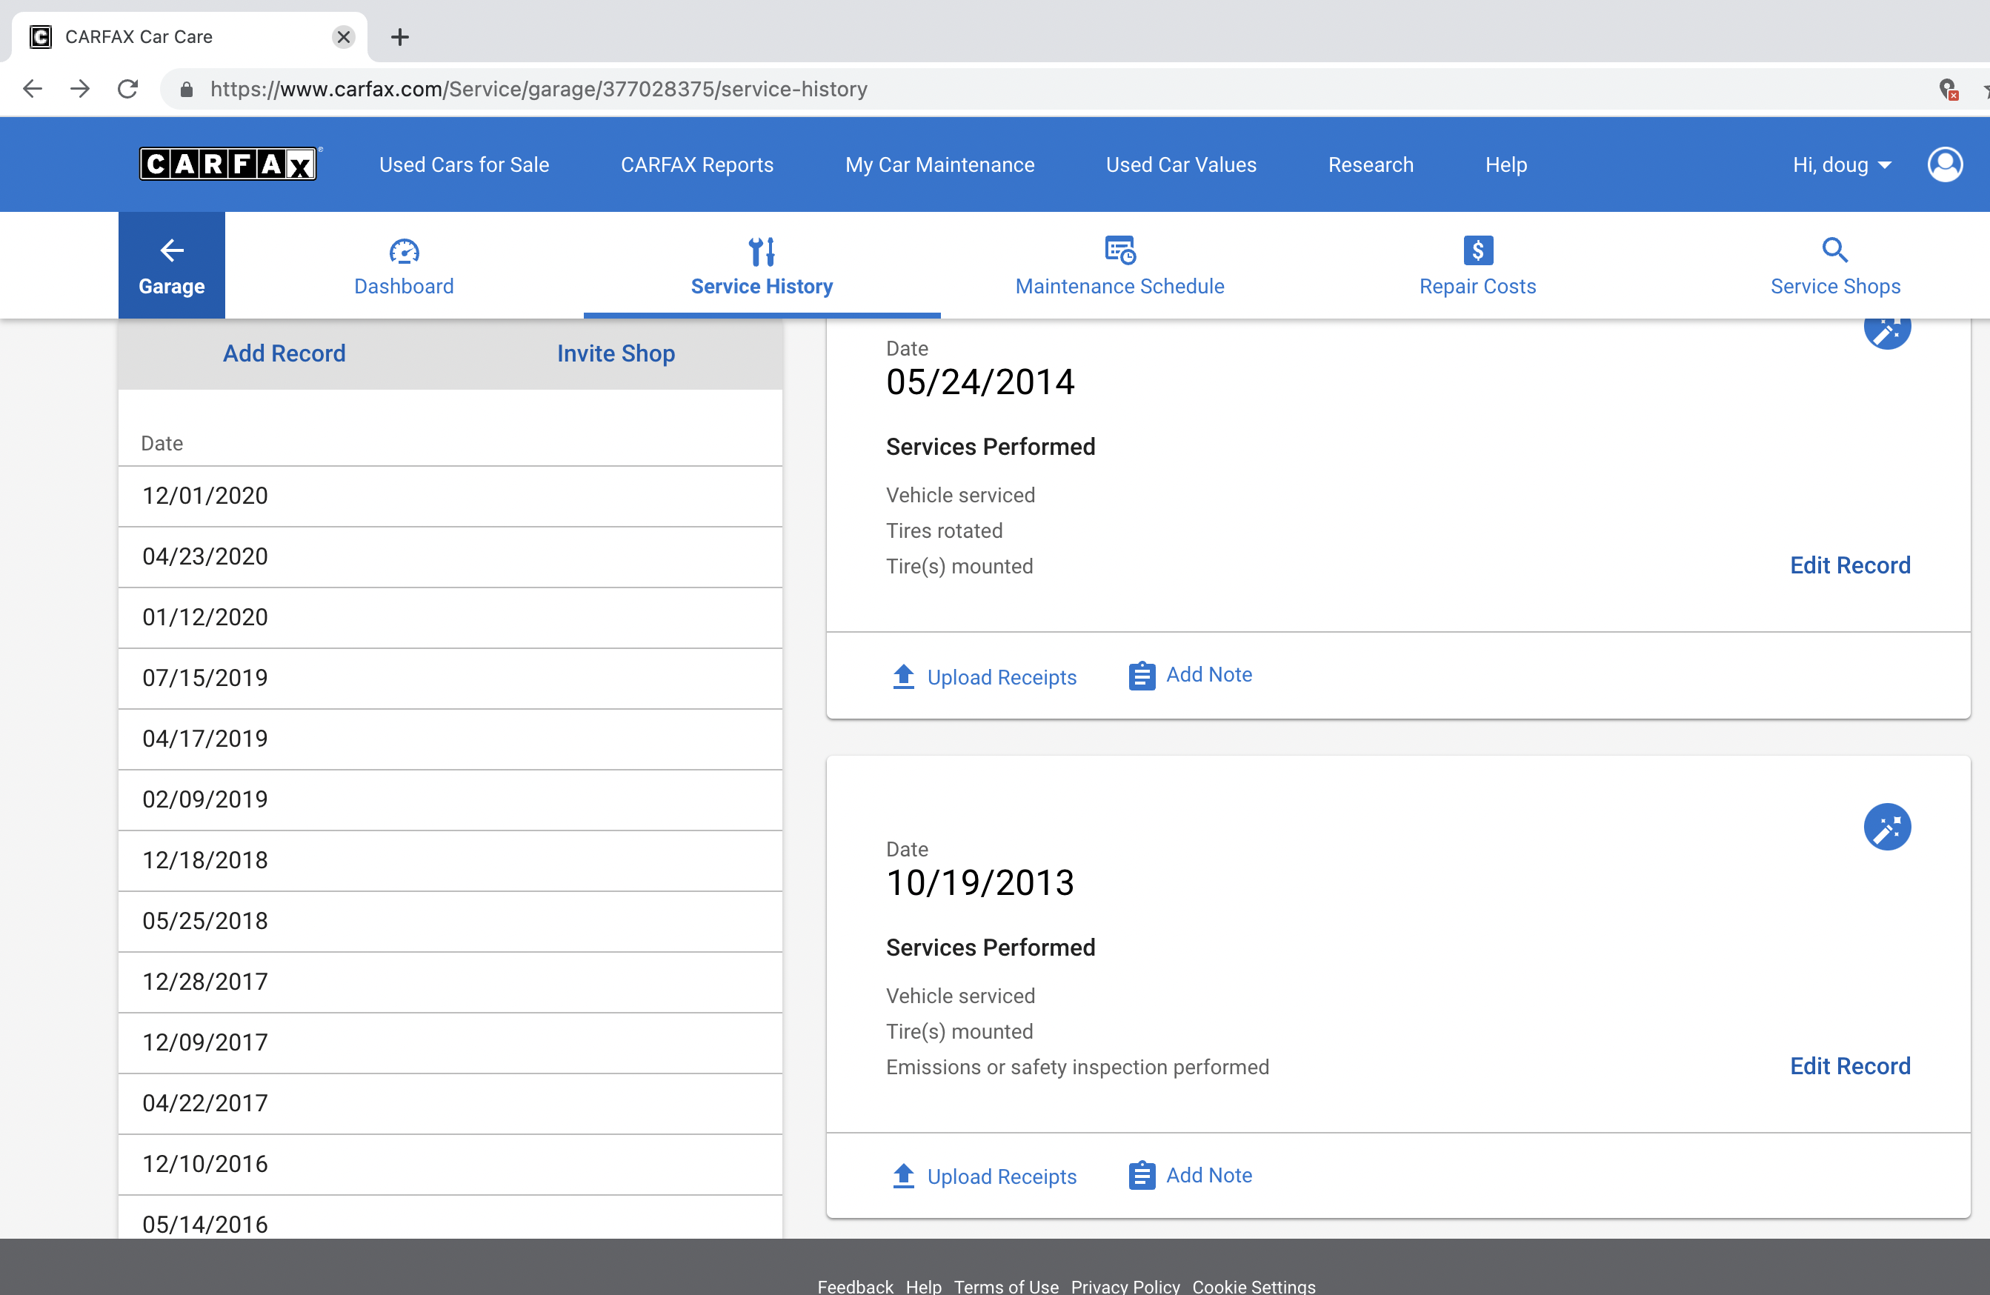Select the 12/18/2018 date row
Viewport: 1990px width, 1295px height.
(450, 861)
